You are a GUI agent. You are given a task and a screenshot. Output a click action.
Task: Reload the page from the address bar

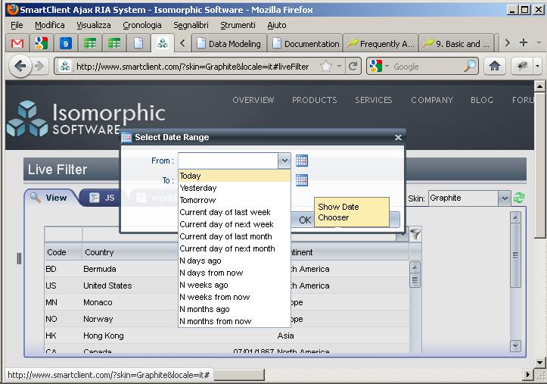point(353,67)
